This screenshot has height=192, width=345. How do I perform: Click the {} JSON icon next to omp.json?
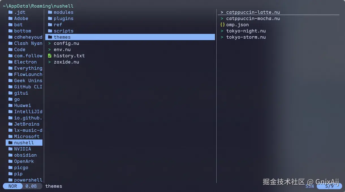point(222,25)
